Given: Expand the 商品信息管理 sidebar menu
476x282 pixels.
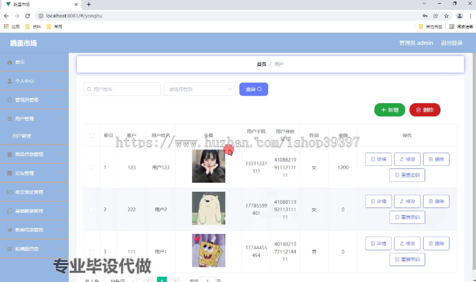Looking at the screenshot, I should click(x=34, y=154).
